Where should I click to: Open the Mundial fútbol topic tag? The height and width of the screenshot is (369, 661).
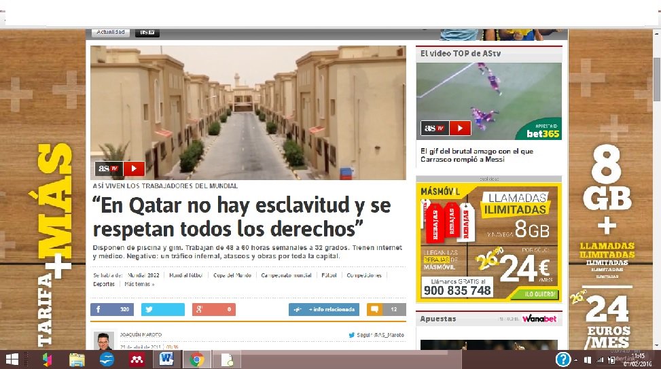click(x=186, y=275)
